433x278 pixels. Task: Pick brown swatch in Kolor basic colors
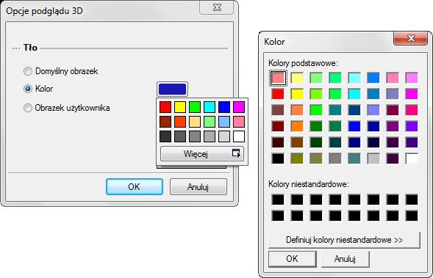pos(297,142)
